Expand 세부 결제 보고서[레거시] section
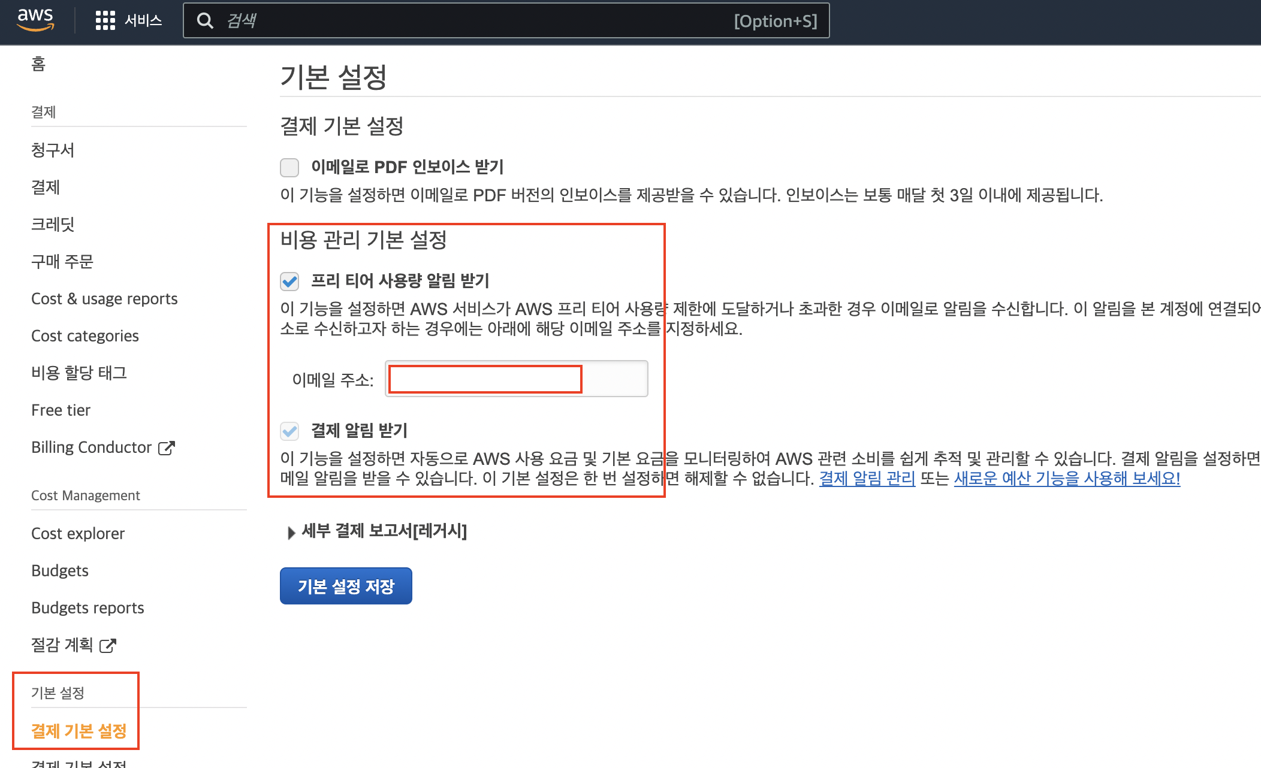The width and height of the screenshot is (1261, 768). point(291,532)
